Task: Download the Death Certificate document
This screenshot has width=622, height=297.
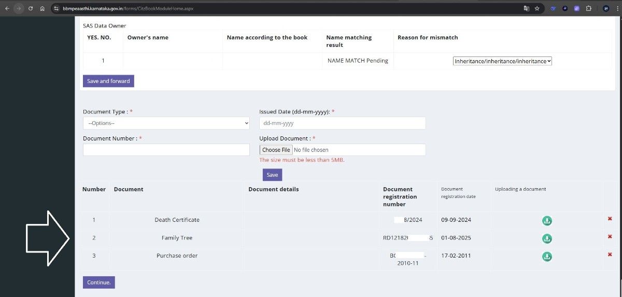Action: (546, 221)
